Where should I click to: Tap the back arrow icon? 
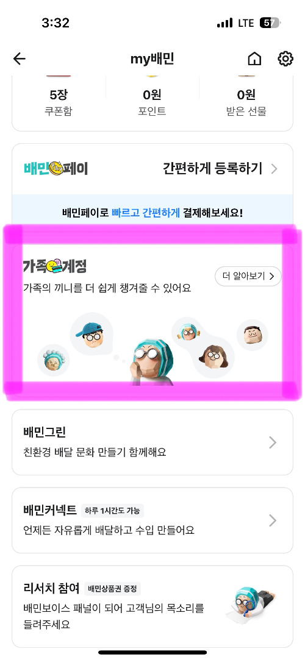coord(20,59)
